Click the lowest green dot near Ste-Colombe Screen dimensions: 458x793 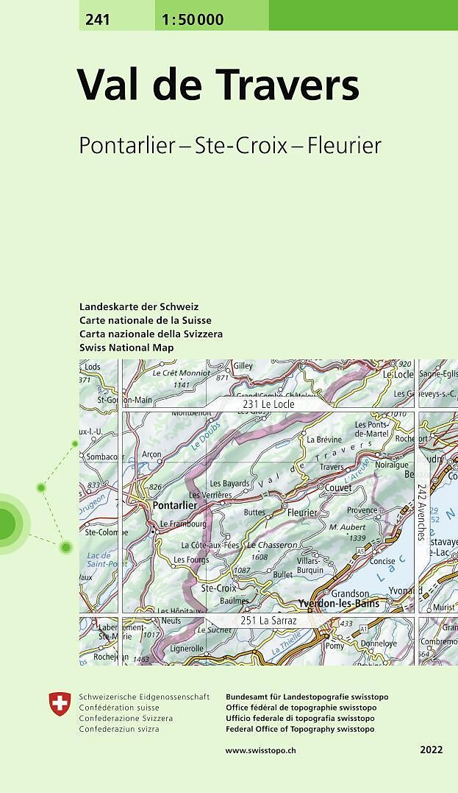[66, 546]
